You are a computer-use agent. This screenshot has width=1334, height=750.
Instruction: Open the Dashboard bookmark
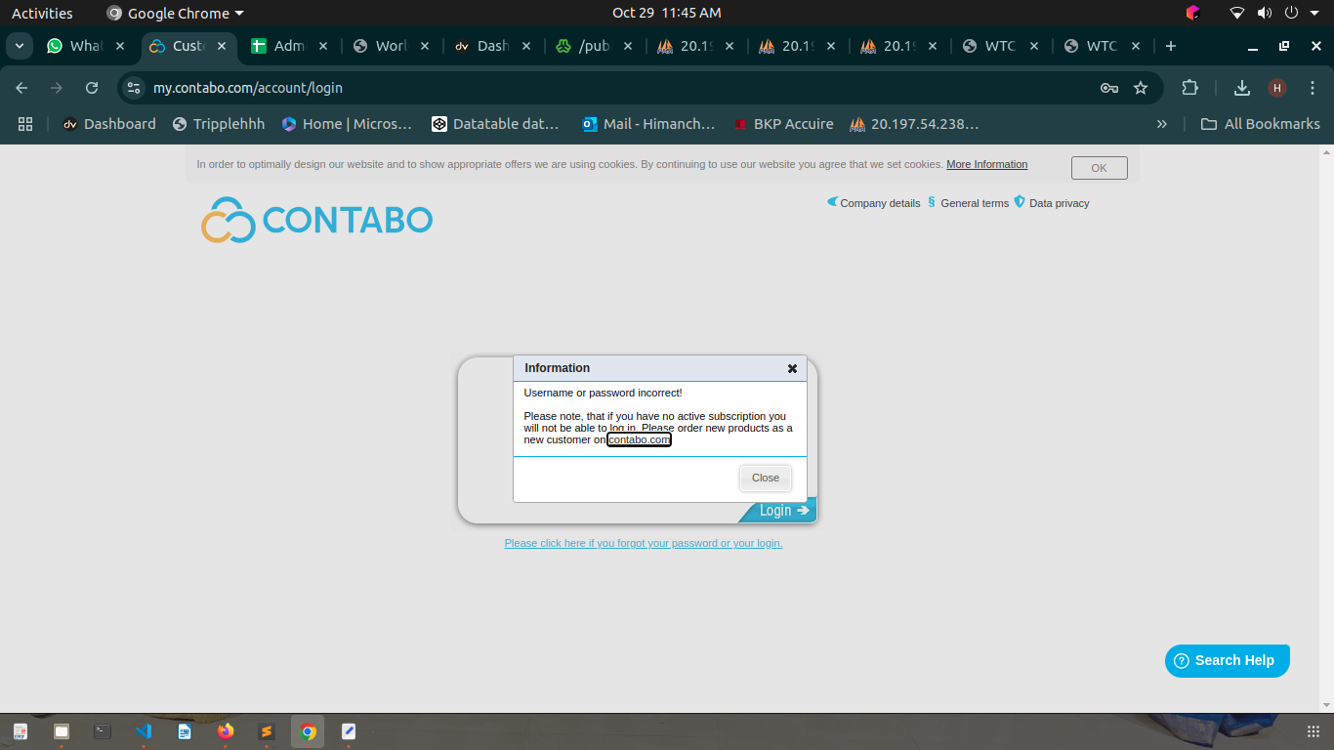click(109, 124)
